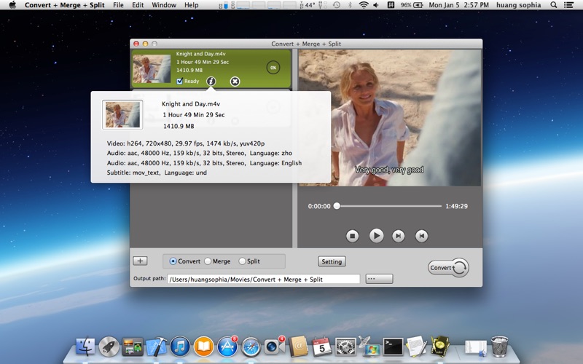The height and width of the screenshot is (364, 583).
Task: Open Finder from the Dock
Action: coord(85,347)
